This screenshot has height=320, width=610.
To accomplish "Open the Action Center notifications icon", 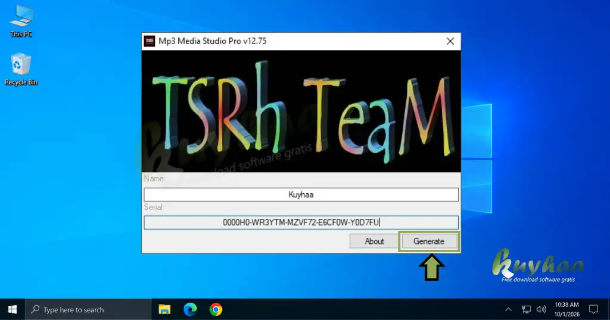I will (593, 309).
